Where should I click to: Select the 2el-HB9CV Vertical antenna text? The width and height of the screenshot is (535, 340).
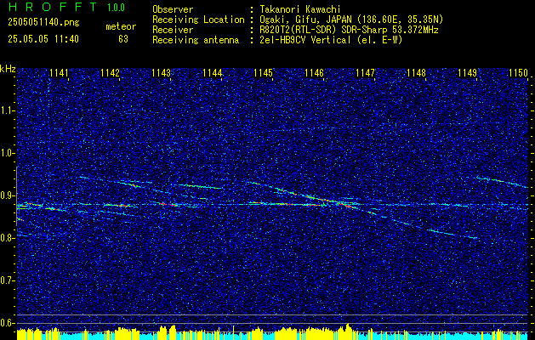click(331, 40)
